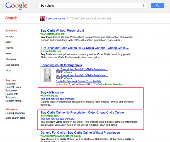Switch to Discussions results
The image size is (170, 142).
(12, 65)
